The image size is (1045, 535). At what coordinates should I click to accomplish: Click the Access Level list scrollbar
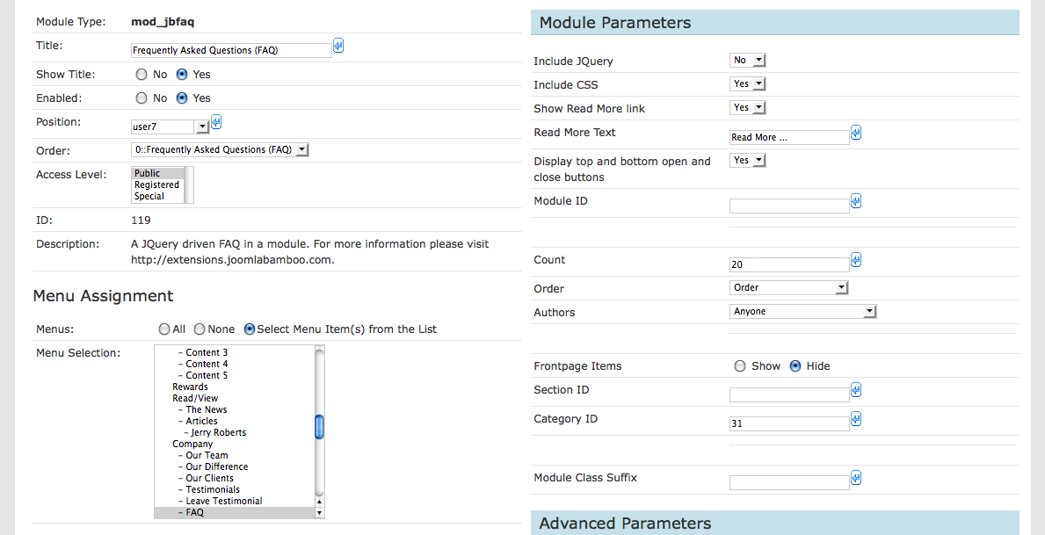point(189,184)
